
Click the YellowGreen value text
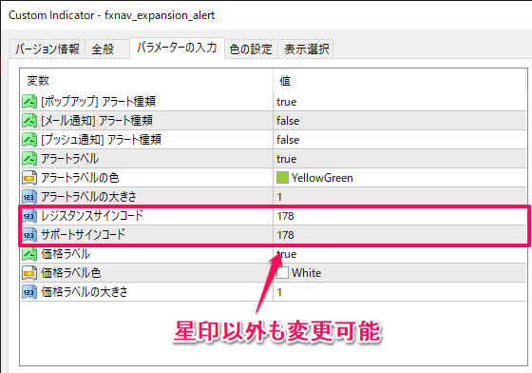tap(322, 178)
